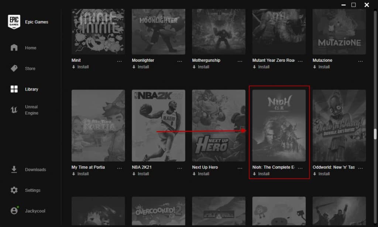This screenshot has height=227, width=378.
Task: Open options menu for Mutant Year Zero
Action: click(300, 61)
